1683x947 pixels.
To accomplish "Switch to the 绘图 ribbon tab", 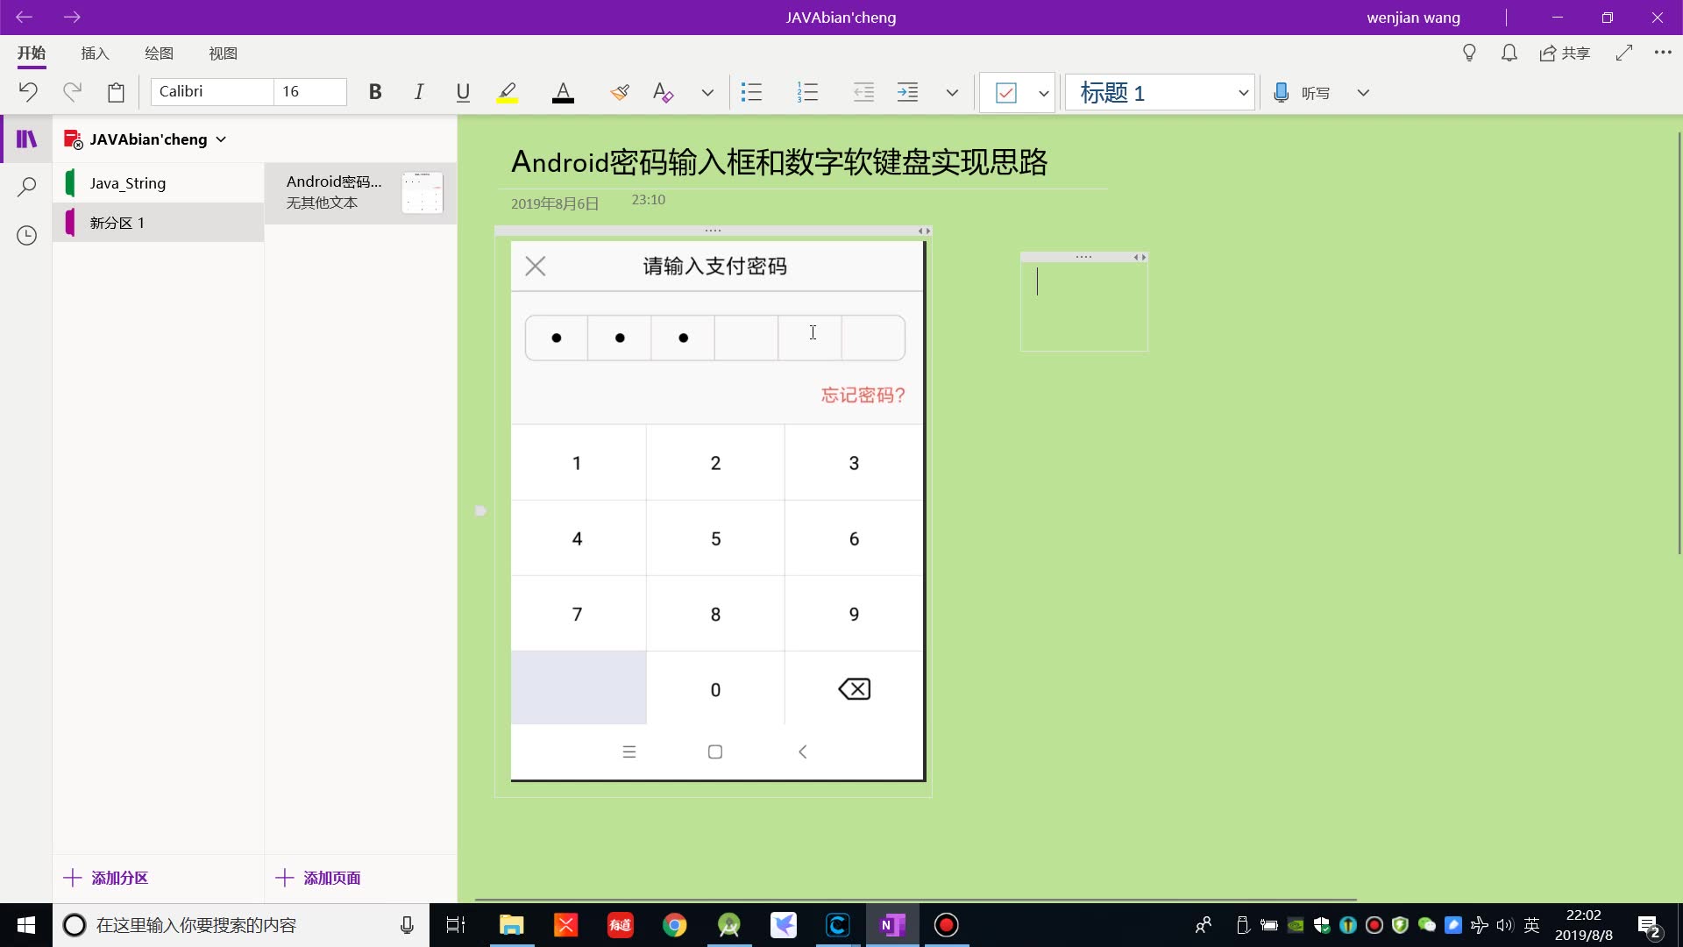I will coord(158,53).
